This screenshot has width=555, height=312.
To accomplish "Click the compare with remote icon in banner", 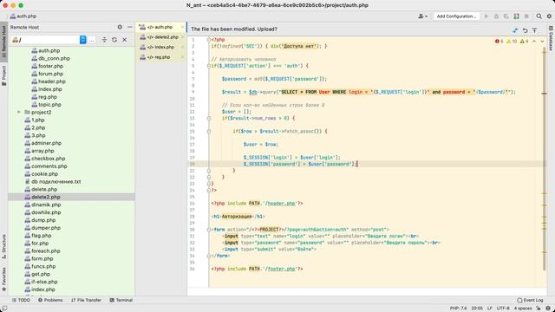I will pos(515,30).
